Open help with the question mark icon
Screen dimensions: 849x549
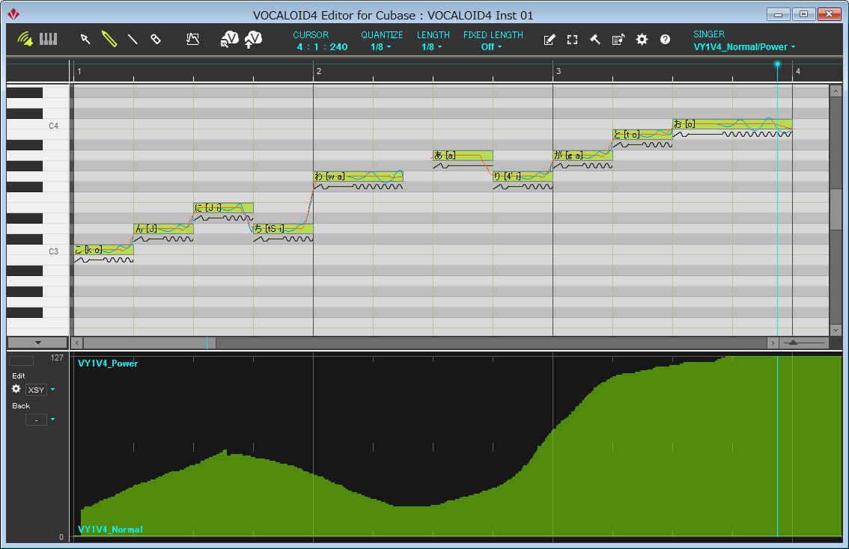[x=665, y=39]
